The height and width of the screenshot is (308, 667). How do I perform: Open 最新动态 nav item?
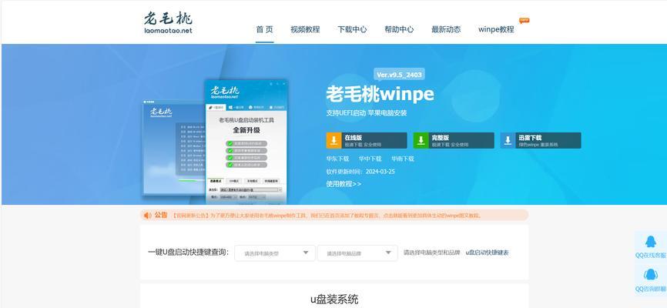[446, 29]
